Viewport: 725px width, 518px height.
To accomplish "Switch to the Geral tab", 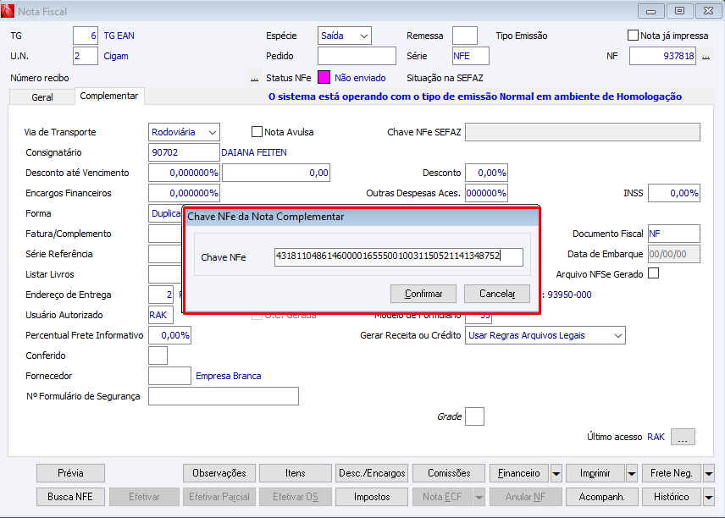I will [x=42, y=97].
